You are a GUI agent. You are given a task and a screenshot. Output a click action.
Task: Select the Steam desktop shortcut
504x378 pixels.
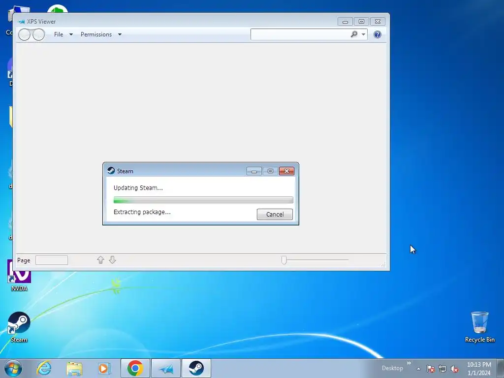(19, 327)
